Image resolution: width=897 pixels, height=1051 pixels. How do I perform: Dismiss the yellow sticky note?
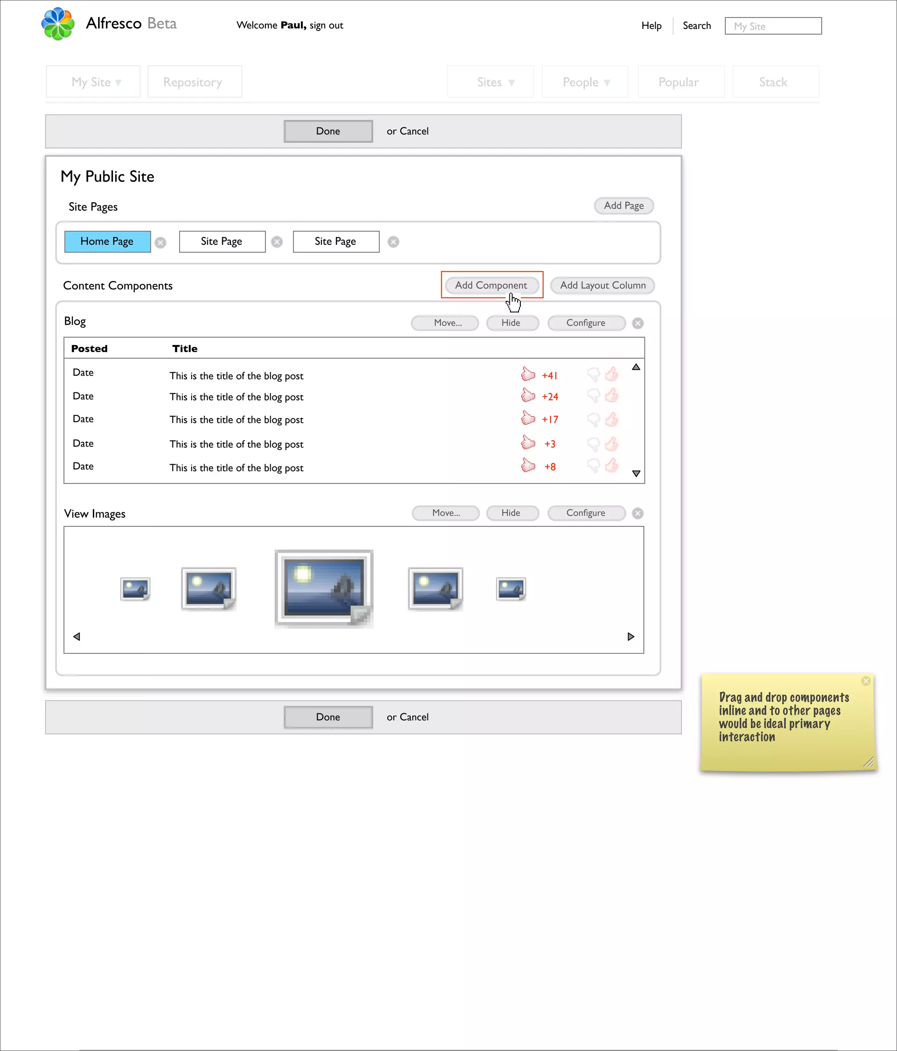point(866,681)
